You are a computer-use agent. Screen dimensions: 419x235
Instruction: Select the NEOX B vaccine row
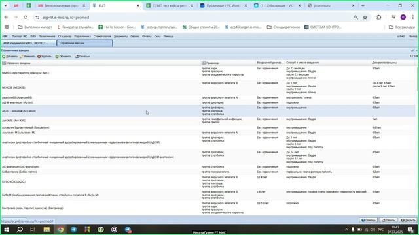coord(208,87)
